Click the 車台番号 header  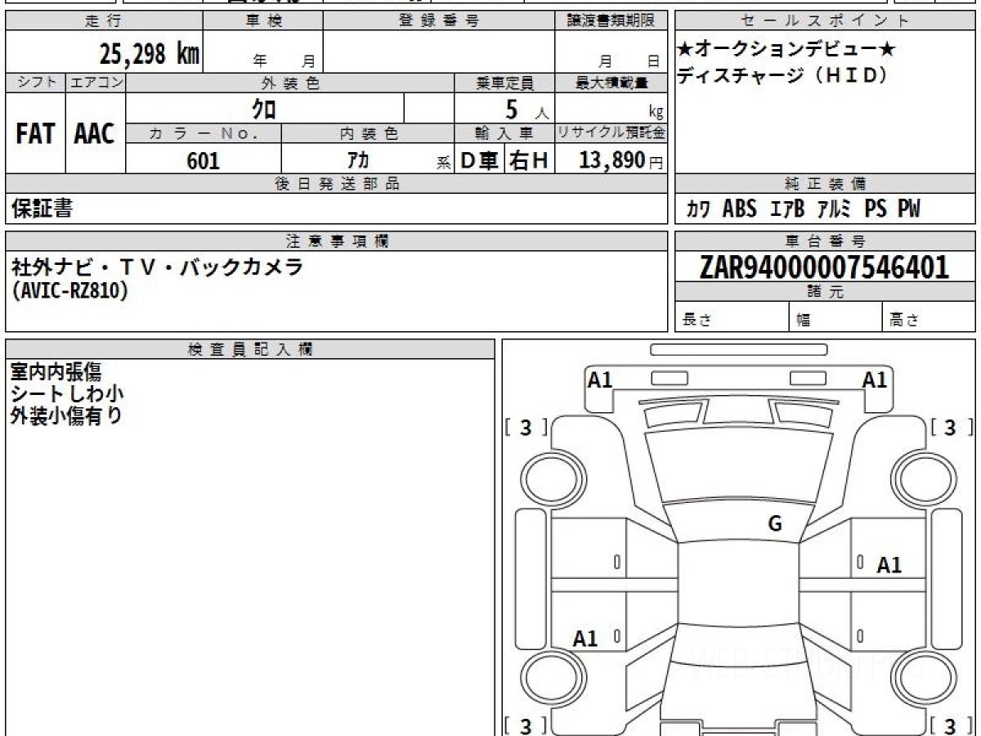(x=826, y=241)
